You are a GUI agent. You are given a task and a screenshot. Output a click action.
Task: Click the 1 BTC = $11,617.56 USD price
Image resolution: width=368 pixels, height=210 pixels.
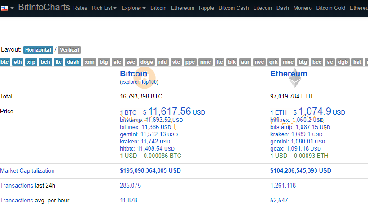coord(162,112)
